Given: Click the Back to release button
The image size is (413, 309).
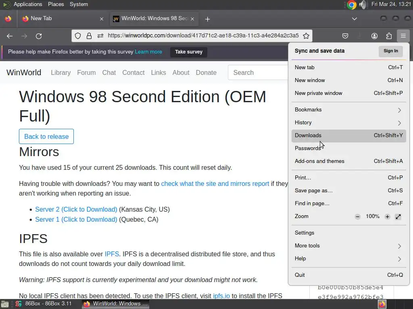Looking at the screenshot, I should [x=46, y=136].
